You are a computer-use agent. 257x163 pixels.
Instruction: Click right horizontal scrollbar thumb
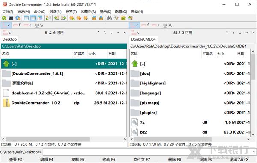(173, 139)
